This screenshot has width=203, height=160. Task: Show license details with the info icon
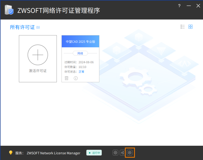tap(76, 78)
